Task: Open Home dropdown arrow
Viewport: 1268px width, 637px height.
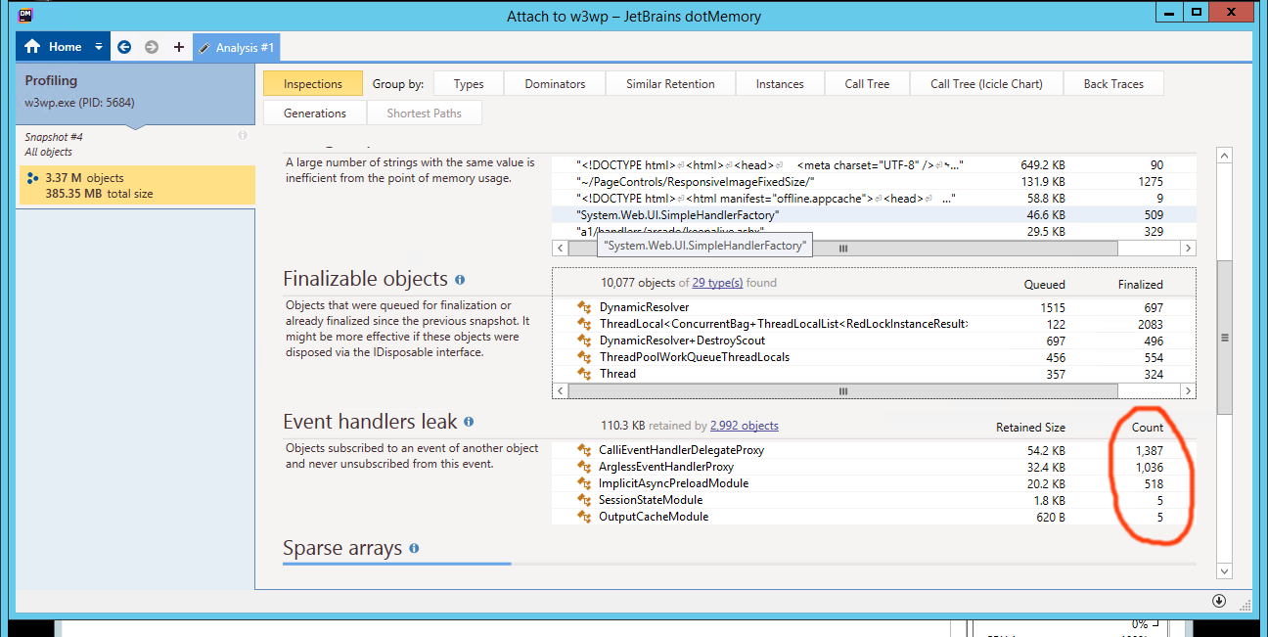Action: (99, 47)
